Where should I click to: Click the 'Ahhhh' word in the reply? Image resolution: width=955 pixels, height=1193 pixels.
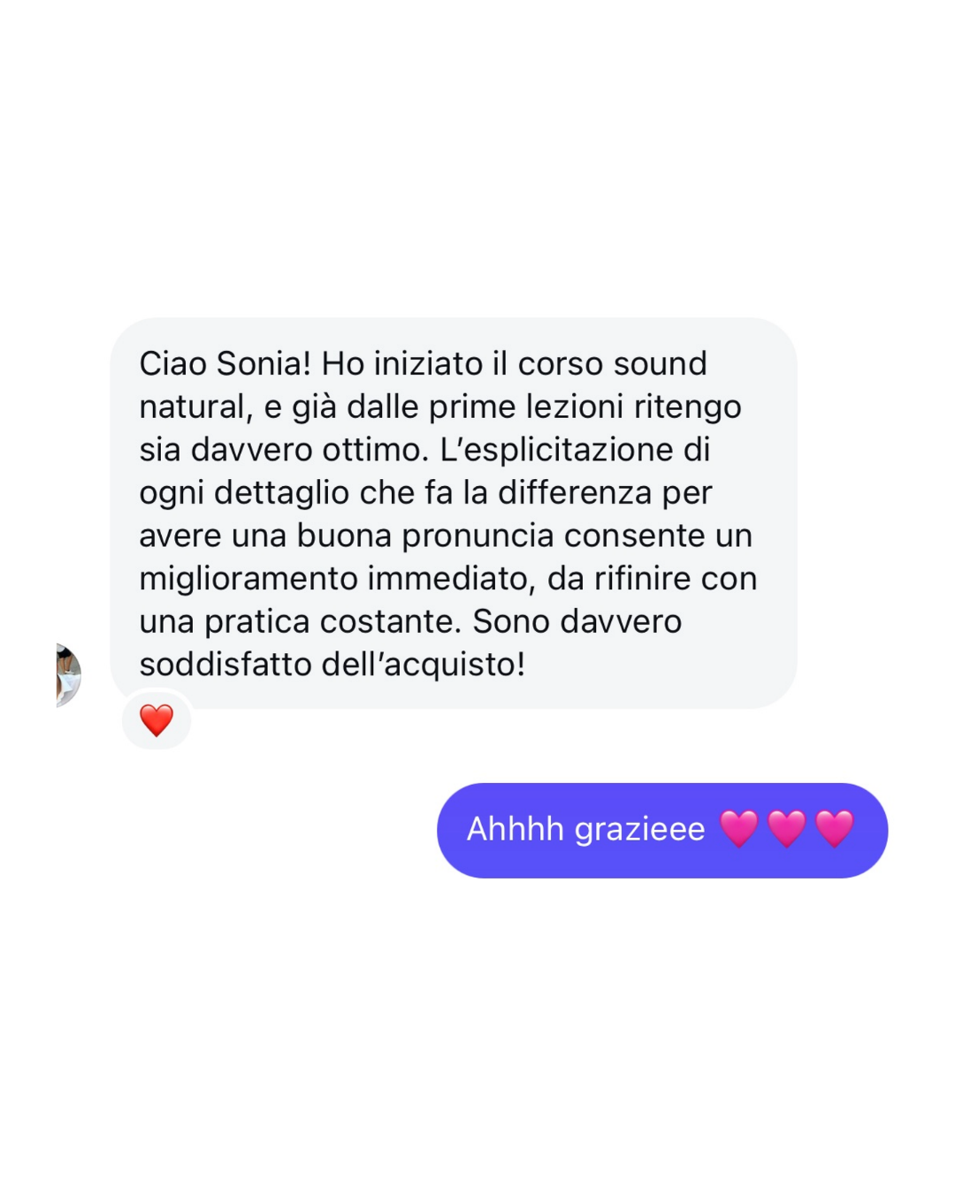tap(515, 829)
